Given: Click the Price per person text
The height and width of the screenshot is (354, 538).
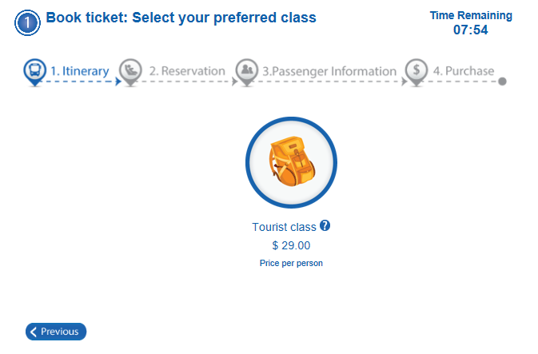Looking at the screenshot, I should pyautogui.click(x=291, y=263).
